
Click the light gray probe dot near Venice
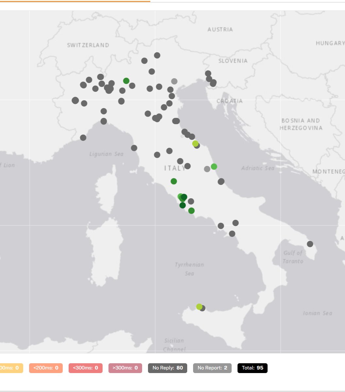click(174, 81)
